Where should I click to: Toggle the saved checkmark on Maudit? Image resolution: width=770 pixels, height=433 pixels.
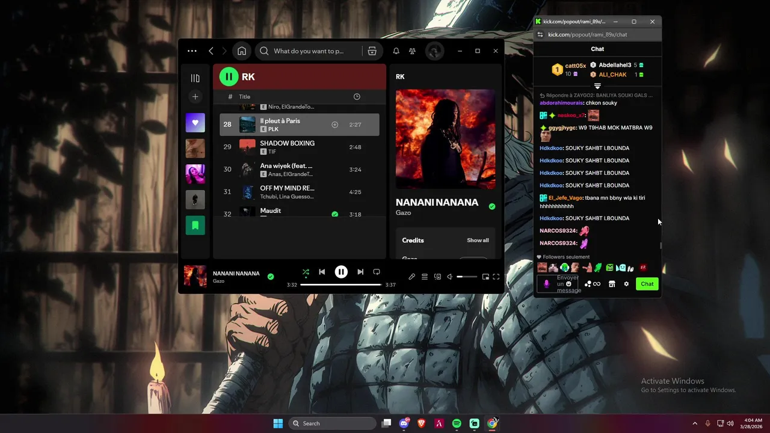click(335, 214)
